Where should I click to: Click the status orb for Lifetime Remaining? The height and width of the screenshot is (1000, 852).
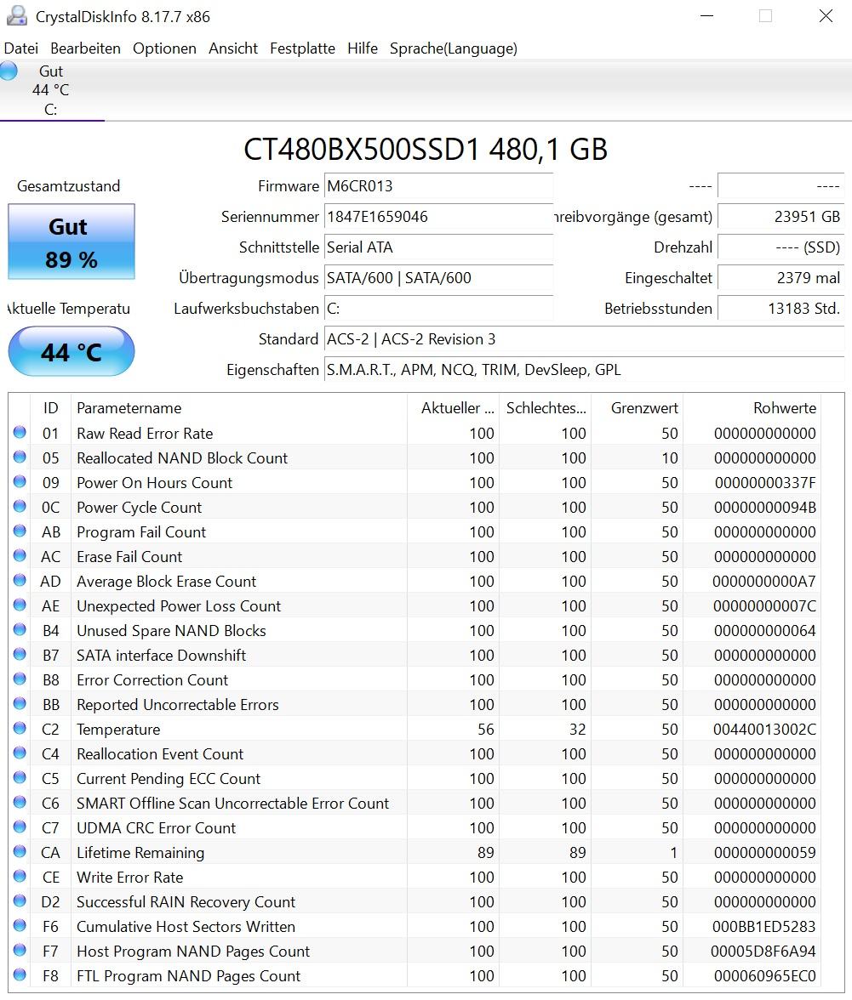tap(20, 851)
